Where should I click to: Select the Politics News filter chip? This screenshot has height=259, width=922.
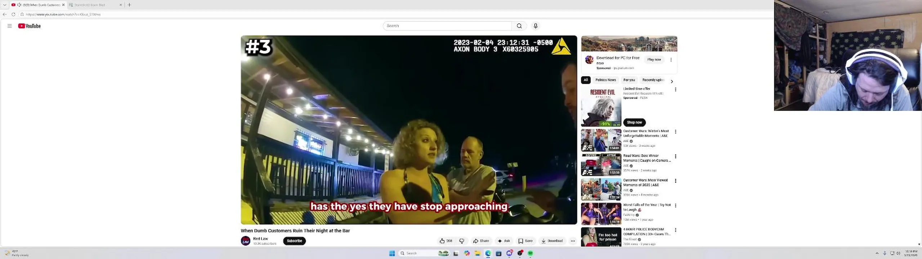[605, 80]
